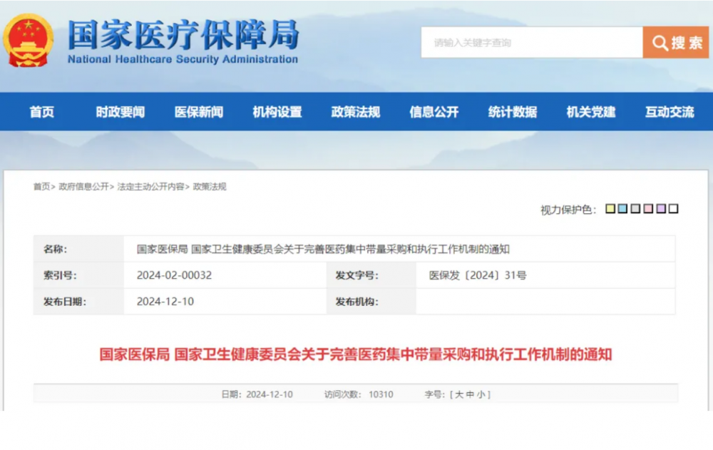Click the visit count 10310
Viewport: 713px width, 450px height.
click(381, 394)
